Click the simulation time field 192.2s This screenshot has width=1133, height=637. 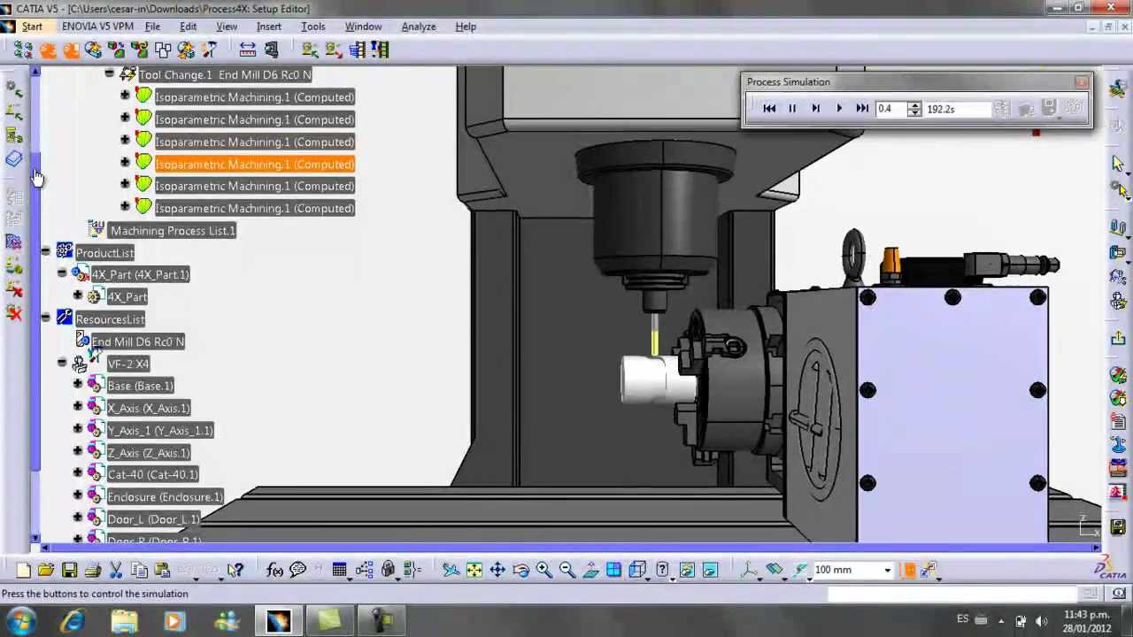coord(956,109)
